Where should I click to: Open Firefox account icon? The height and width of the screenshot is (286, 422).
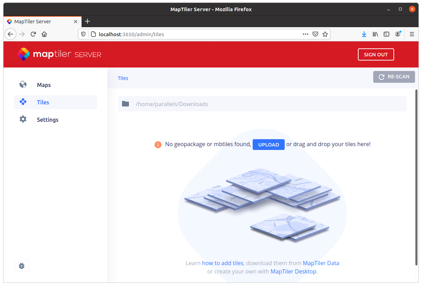tap(398, 34)
